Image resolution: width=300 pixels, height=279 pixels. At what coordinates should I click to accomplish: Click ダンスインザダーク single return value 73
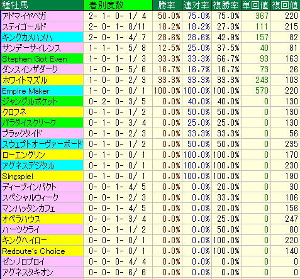tap(264, 69)
